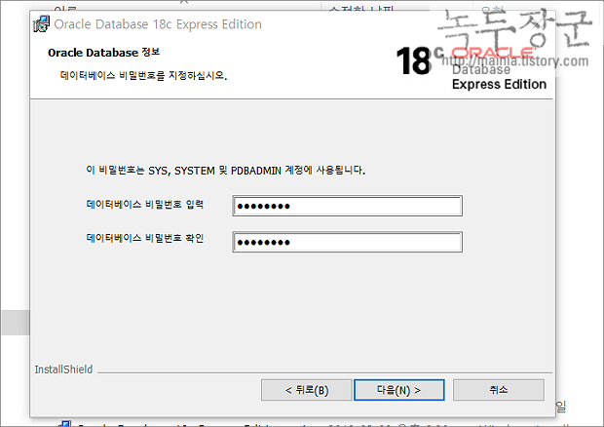The image size is (604, 427).
Task: Click the window title 'Oracle Database 18c Express Edition'
Action: point(158,24)
